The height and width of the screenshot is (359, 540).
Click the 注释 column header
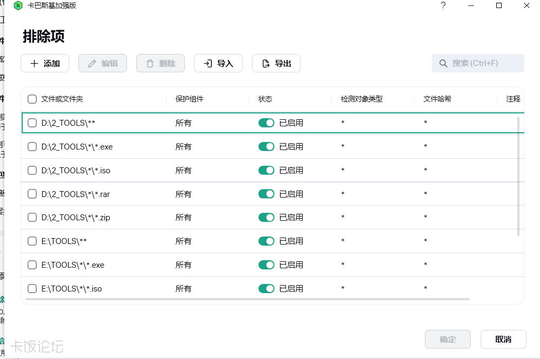pos(513,99)
